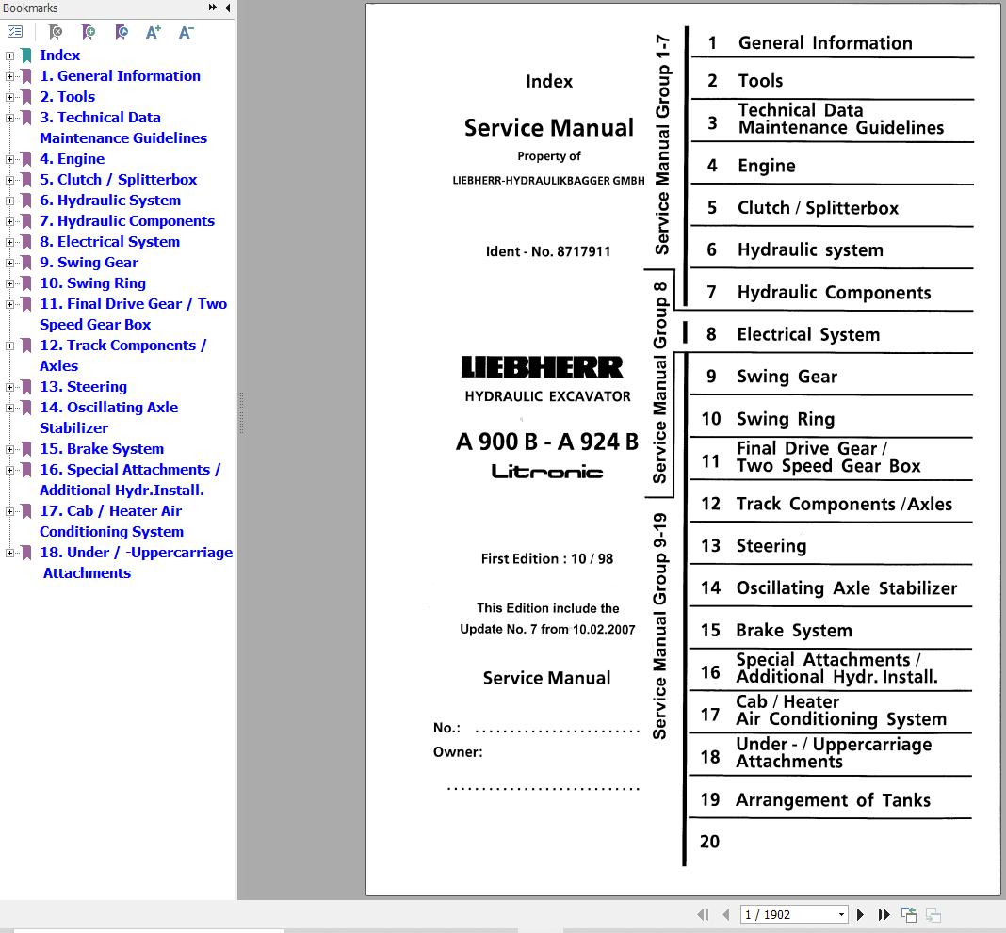Click the double-arrow expand panel icon
Viewport: 1006px width, 933px height.
(x=212, y=8)
